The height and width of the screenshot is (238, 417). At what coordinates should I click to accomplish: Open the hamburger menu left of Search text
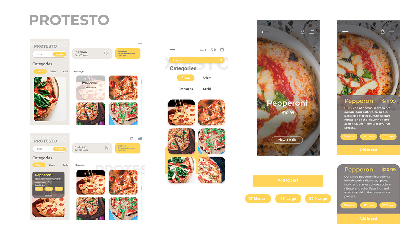pos(172,50)
